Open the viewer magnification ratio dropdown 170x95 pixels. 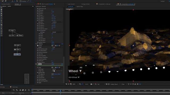click(x=75, y=84)
